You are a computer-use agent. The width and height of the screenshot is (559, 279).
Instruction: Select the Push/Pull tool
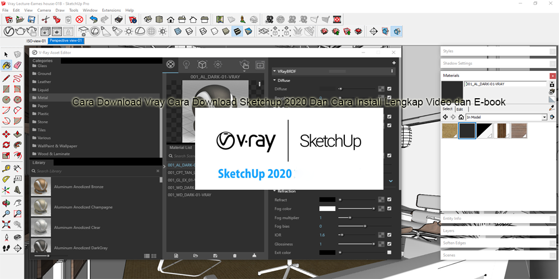point(17,134)
